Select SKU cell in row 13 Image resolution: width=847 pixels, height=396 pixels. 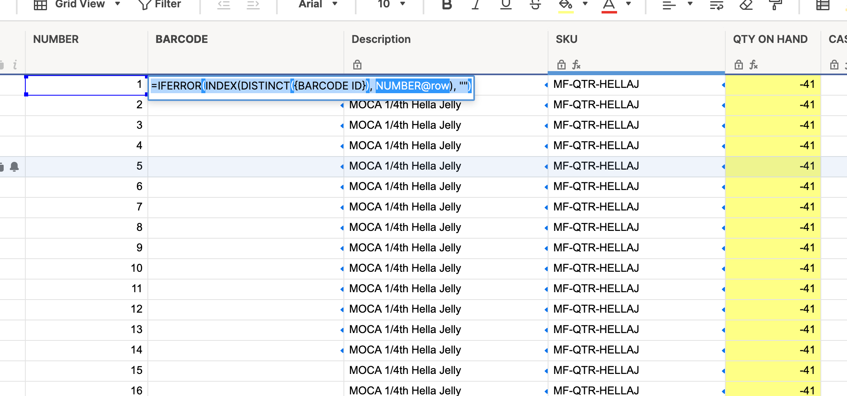[x=636, y=330]
